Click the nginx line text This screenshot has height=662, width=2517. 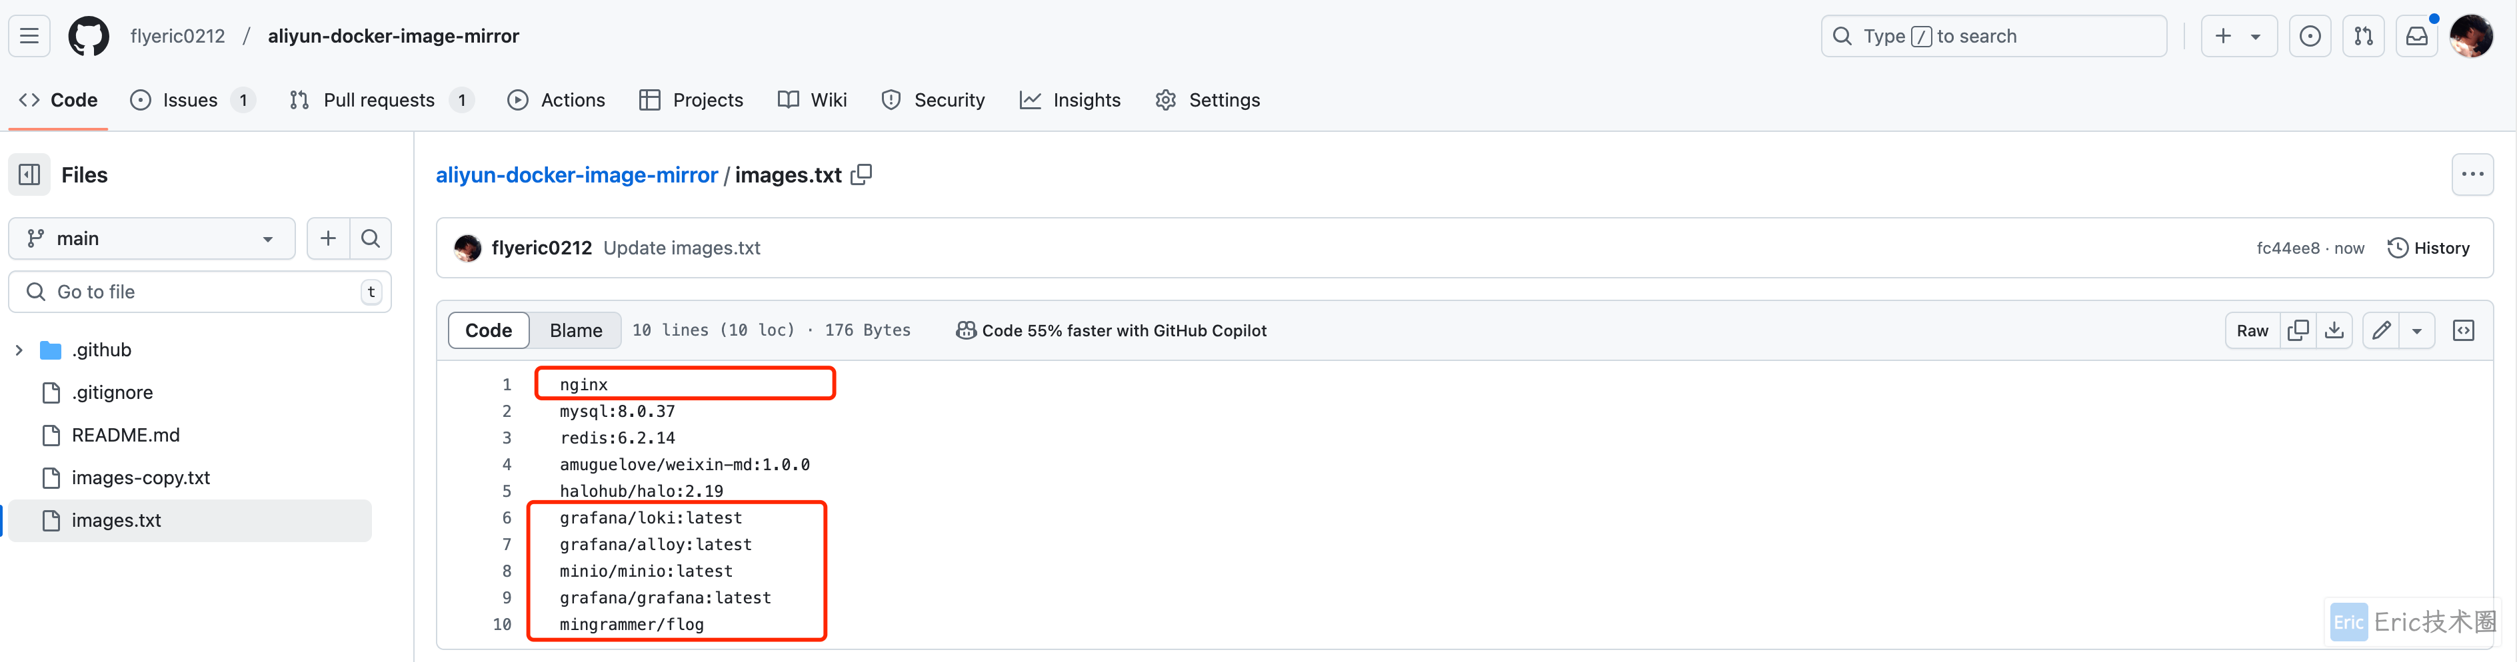[x=583, y=385]
